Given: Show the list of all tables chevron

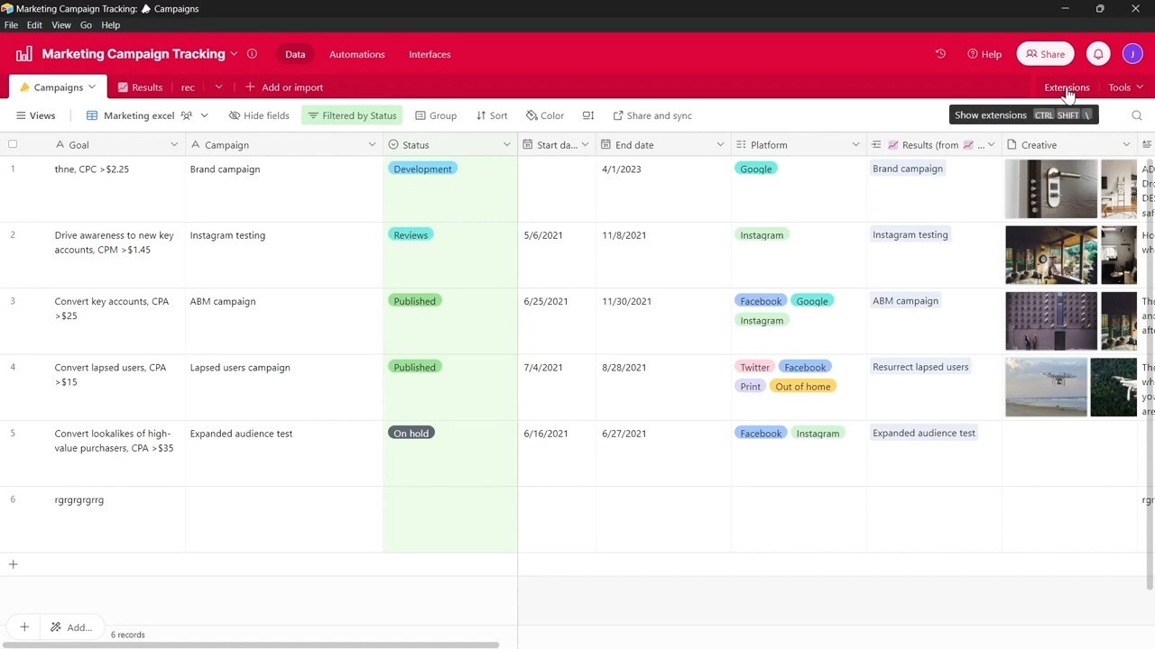Looking at the screenshot, I should 218,87.
